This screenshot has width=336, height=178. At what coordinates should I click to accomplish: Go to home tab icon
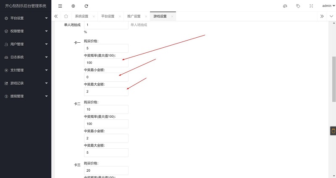coord(66,16)
